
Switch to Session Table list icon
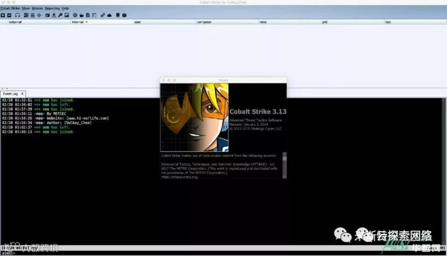click(32, 15)
